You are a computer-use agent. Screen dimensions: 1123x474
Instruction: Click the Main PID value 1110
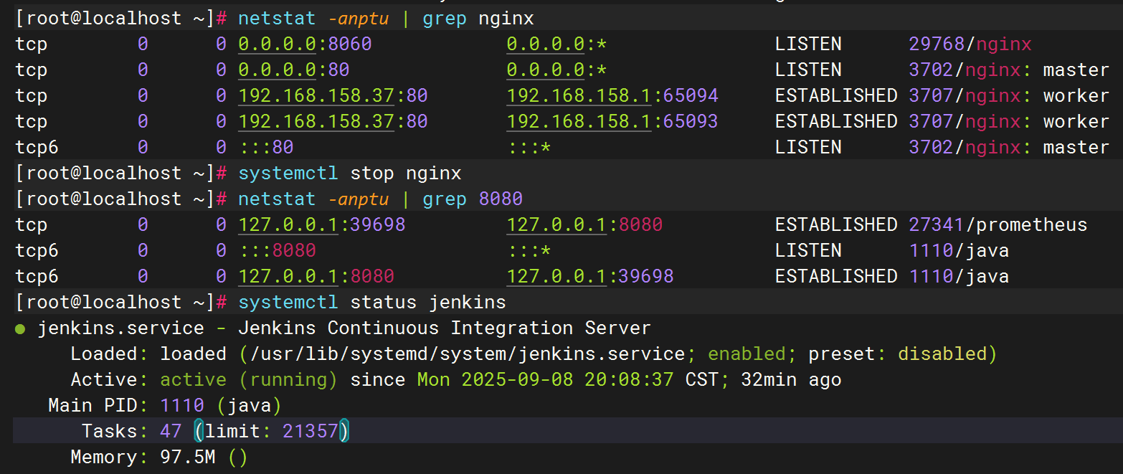click(x=182, y=406)
